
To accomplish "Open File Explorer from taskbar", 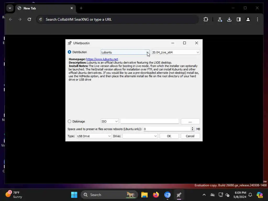I will (x=144, y=195).
